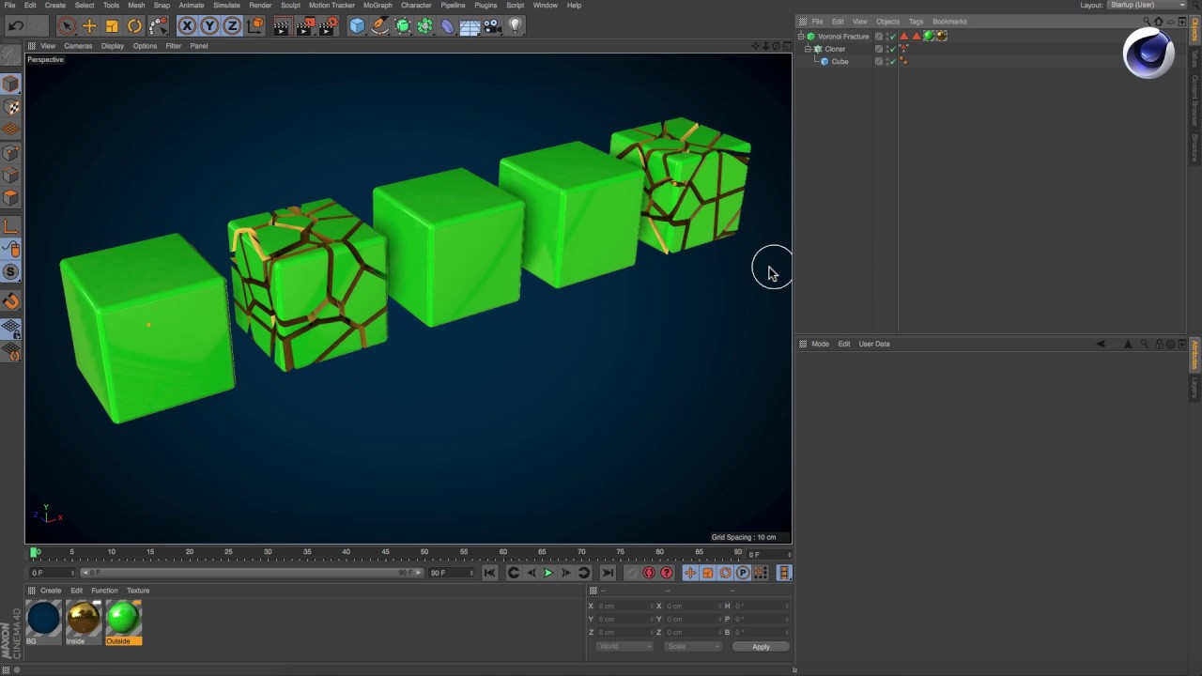
Task: Add a Light object
Action: coord(515,26)
